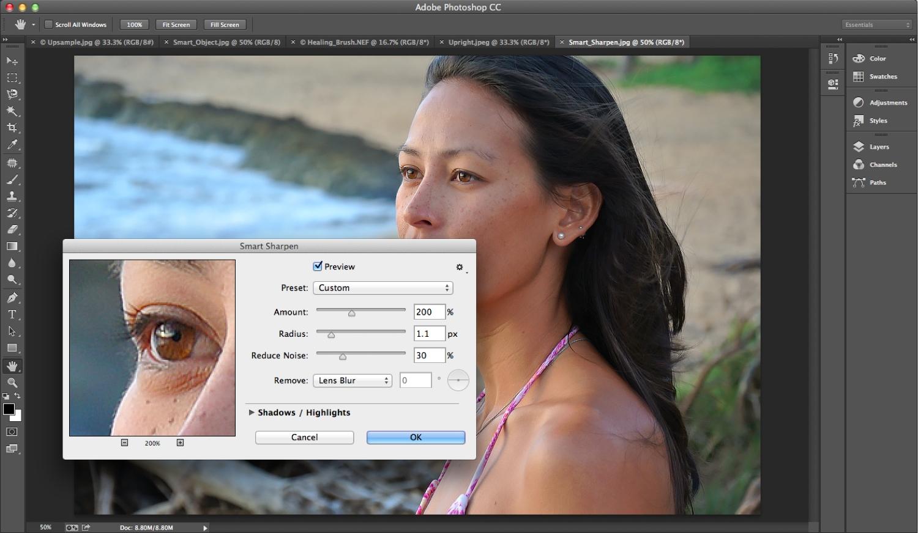Screen dimensions: 918x533
Task: Disable the Preview checkbox
Action: point(318,266)
